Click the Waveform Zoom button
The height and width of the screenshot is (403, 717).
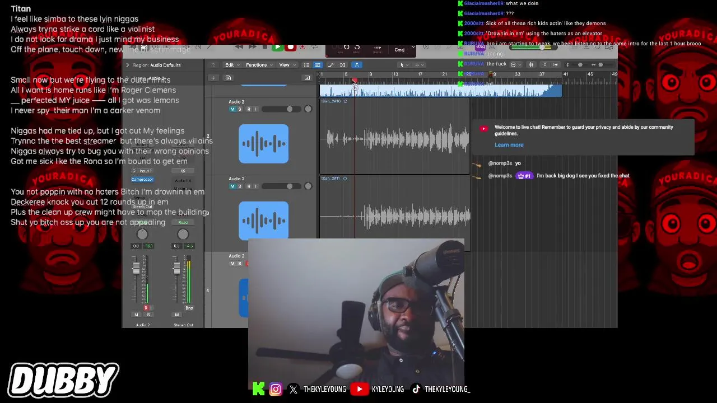pyautogui.click(x=531, y=64)
